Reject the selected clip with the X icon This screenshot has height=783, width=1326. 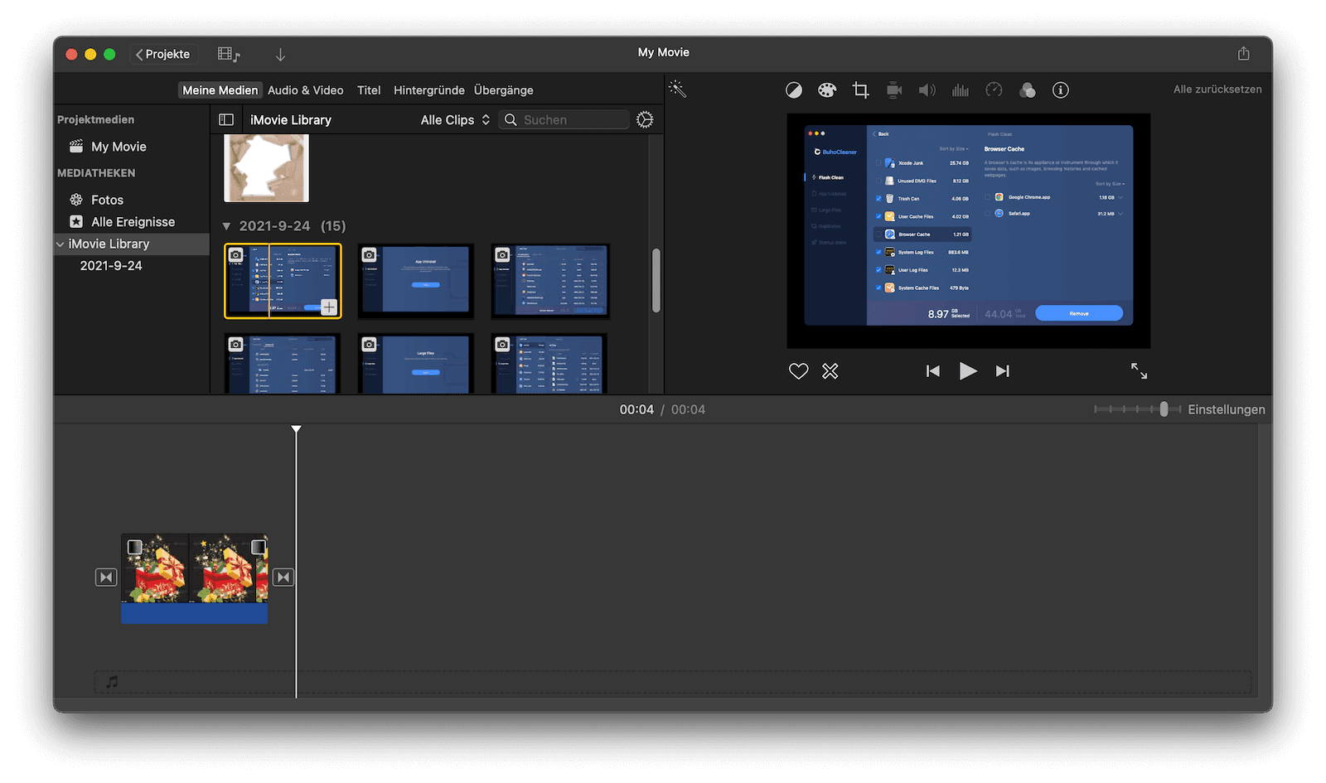[830, 370]
